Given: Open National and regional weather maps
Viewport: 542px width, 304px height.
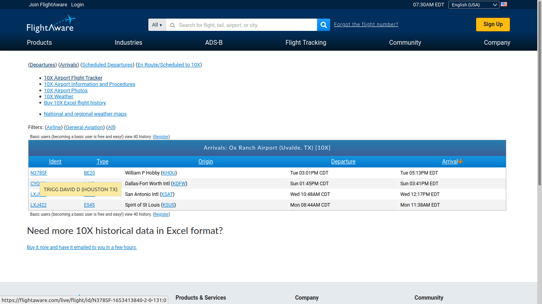Looking at the screenshot, I should pyautogui.click(x=85, y=114).
